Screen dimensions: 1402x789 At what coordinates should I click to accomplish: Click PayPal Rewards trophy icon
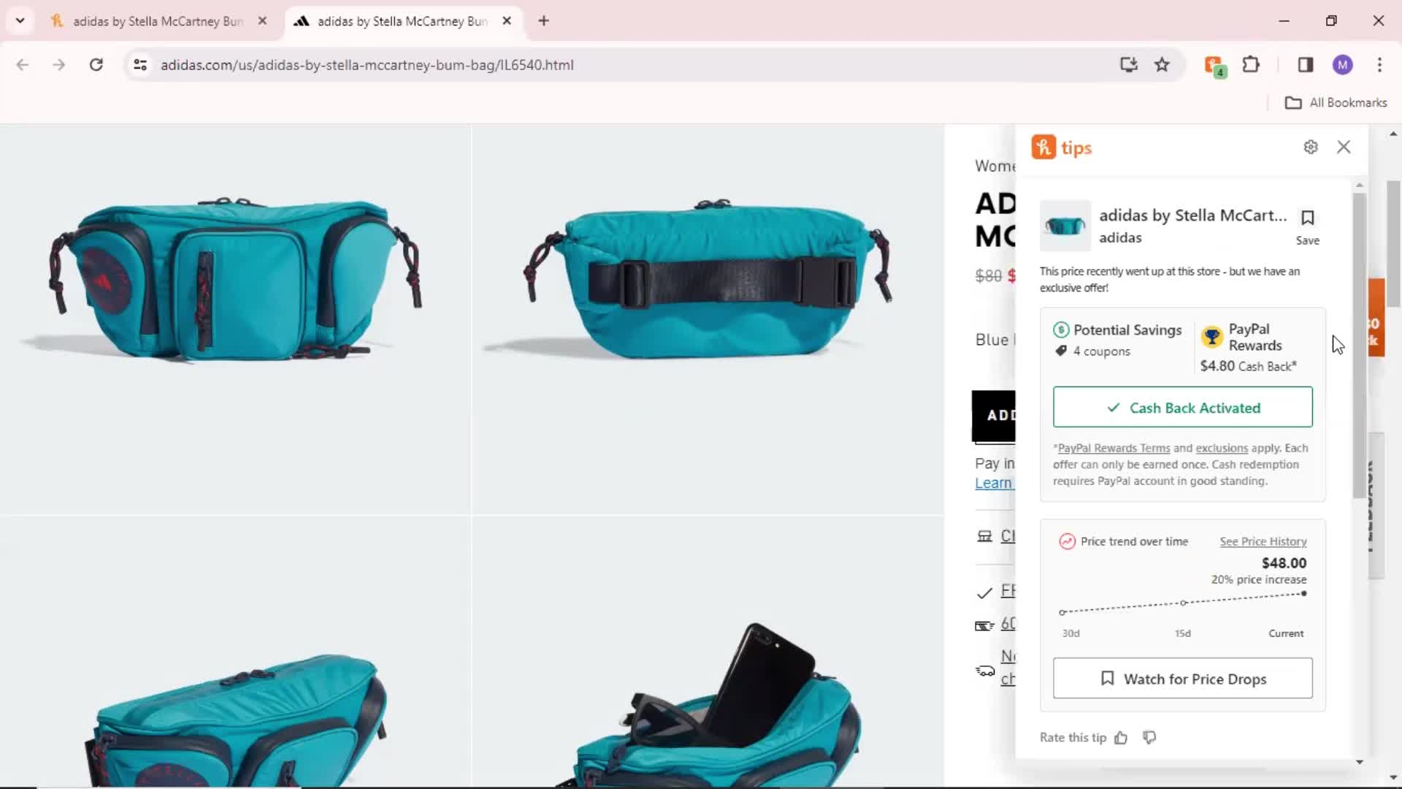click(1211, 337)
